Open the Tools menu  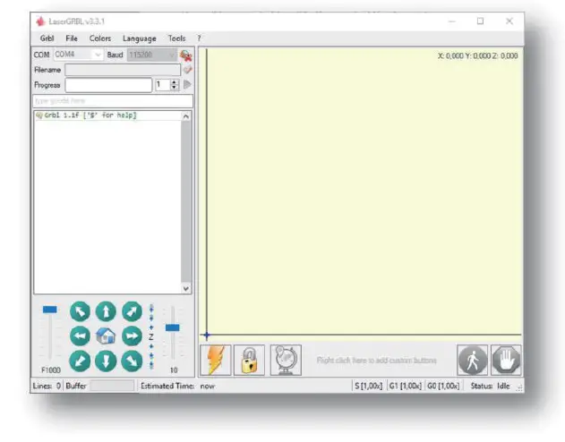(177, 38)
